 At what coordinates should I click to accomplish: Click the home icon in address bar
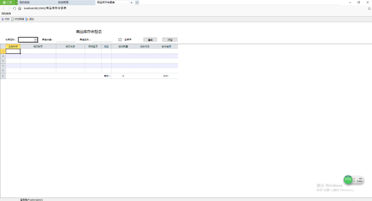(x=20, y=8)
